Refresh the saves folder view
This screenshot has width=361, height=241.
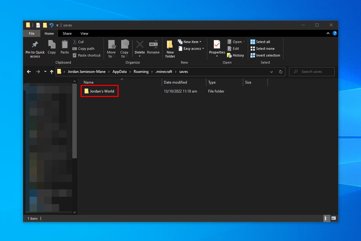point(280,72)
